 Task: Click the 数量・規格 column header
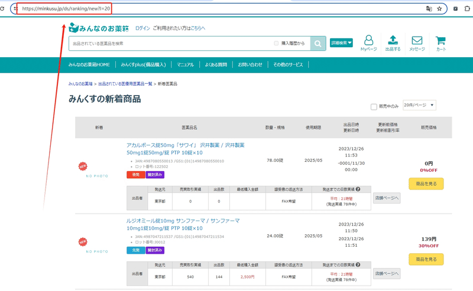(x=275, y=127)
